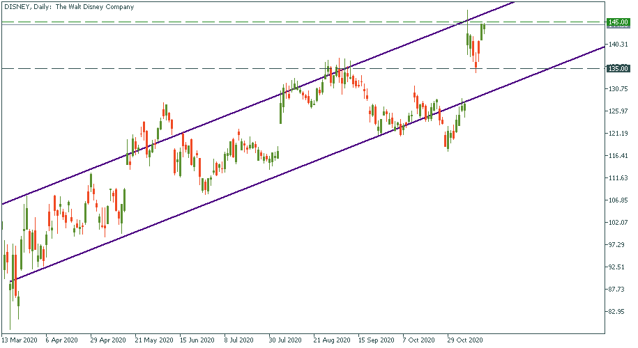638x348 pixels.
Task: Click the 13 Mar 2020 date label
Action: (21, 340)
